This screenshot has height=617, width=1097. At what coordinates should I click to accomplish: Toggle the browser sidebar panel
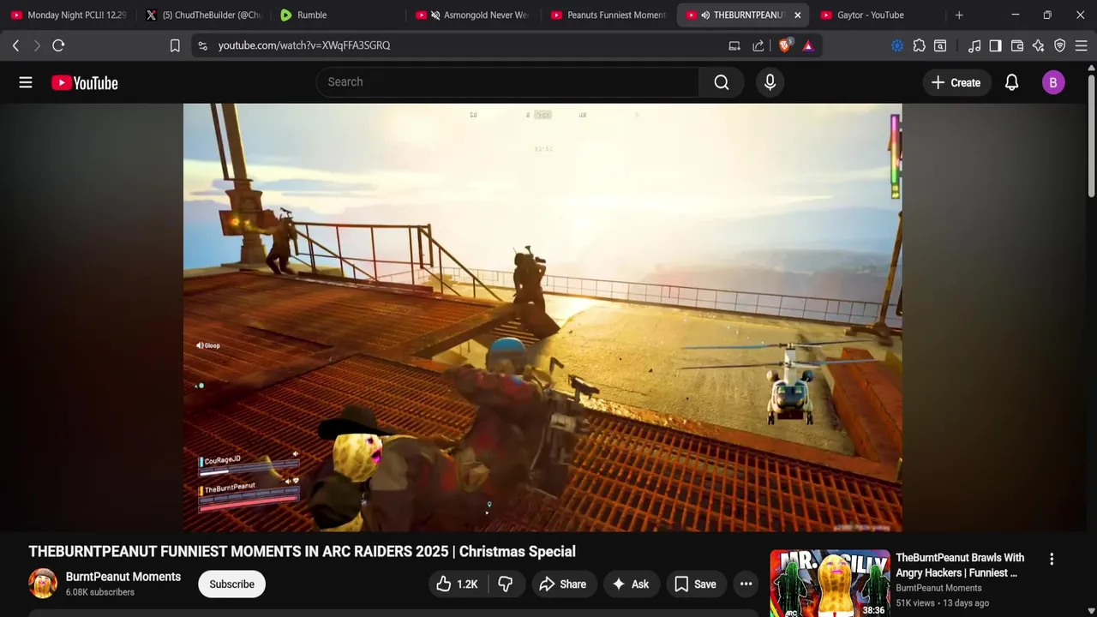coord(995,45)
